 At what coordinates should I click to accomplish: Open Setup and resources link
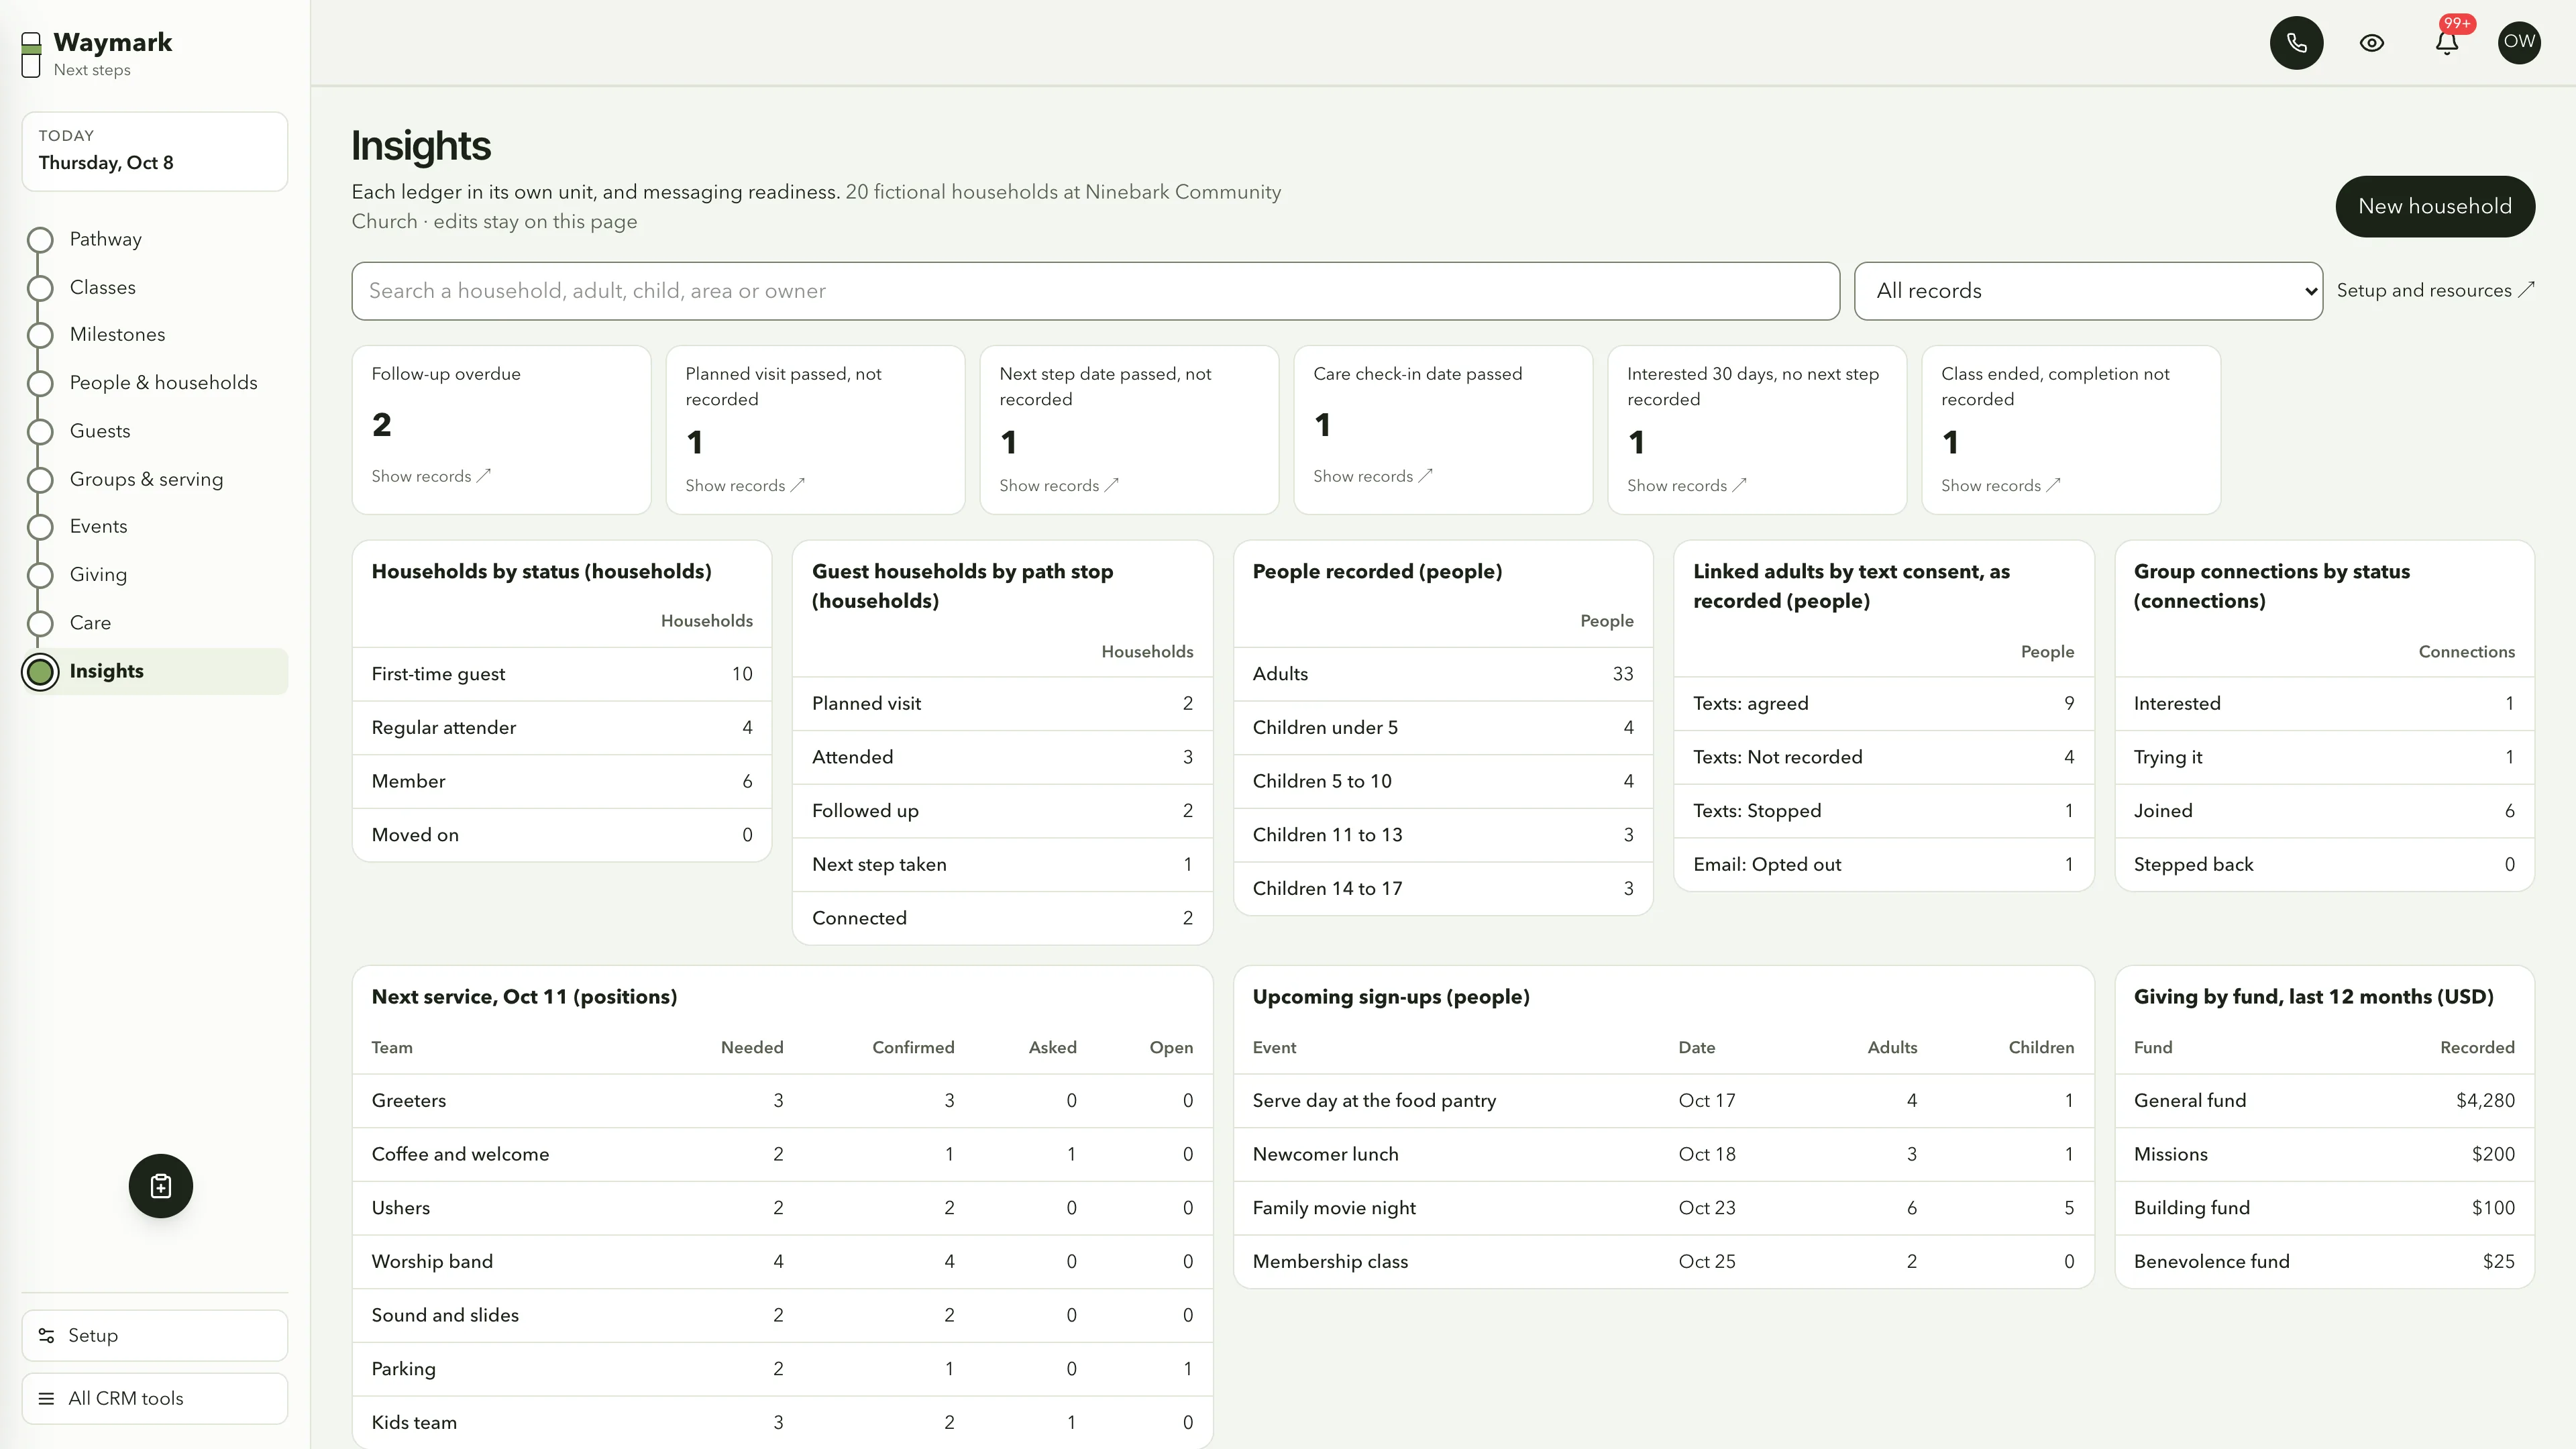tap(2435, 291)
